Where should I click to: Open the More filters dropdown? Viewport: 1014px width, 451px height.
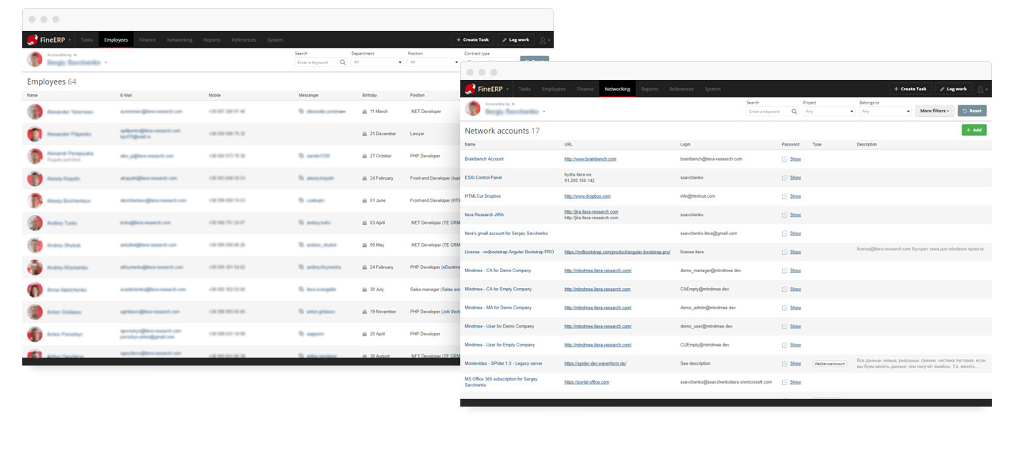click(935, 111)
